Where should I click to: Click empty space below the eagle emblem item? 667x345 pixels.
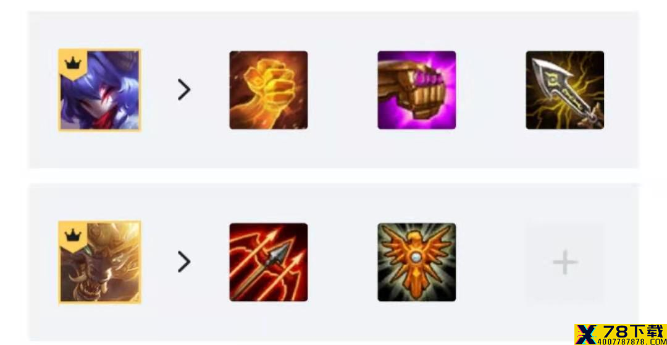tap(416, 320)
